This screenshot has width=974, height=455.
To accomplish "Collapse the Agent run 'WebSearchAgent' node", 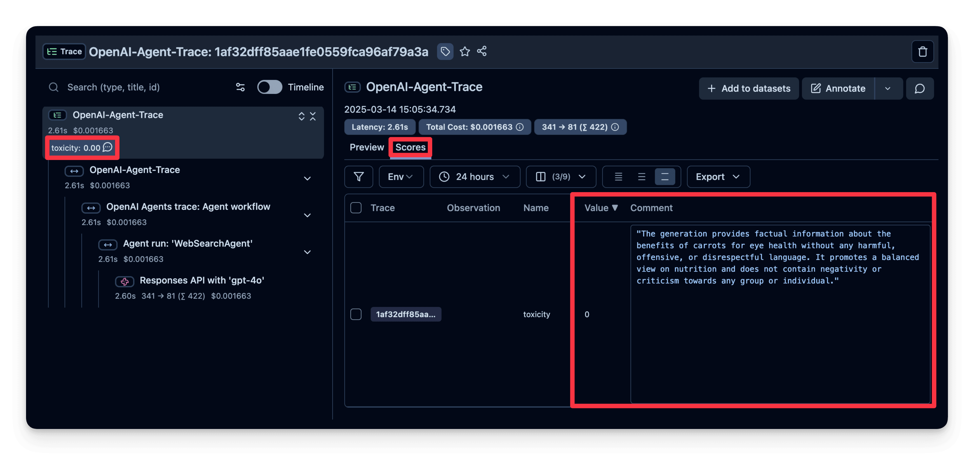I will coord(307,252).
